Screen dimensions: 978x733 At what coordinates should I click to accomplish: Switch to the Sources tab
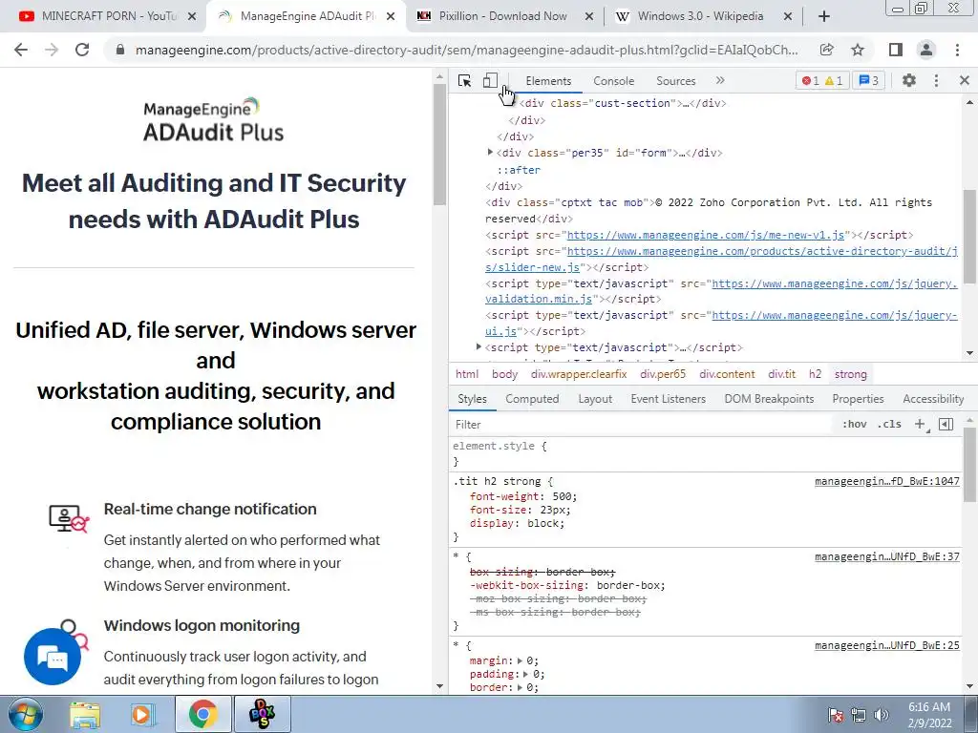(675, 81)
